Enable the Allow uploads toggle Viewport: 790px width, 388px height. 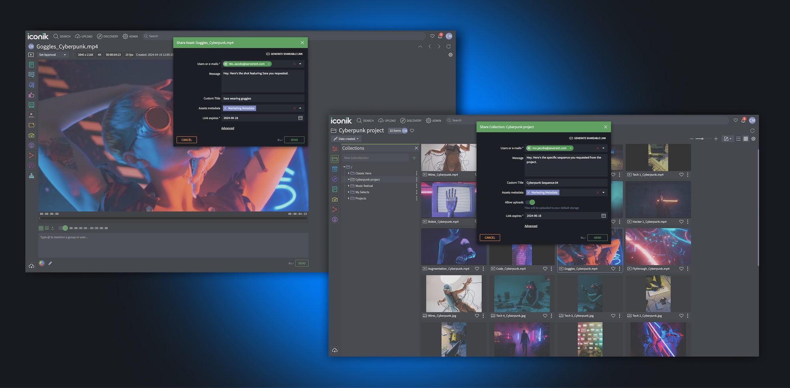tap(532, 202)
